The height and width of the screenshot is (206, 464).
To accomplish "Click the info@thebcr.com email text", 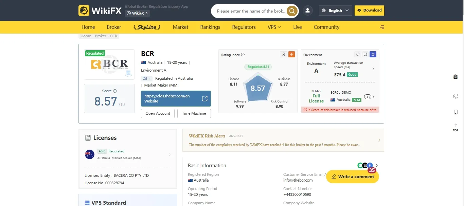I will [298, 180].
